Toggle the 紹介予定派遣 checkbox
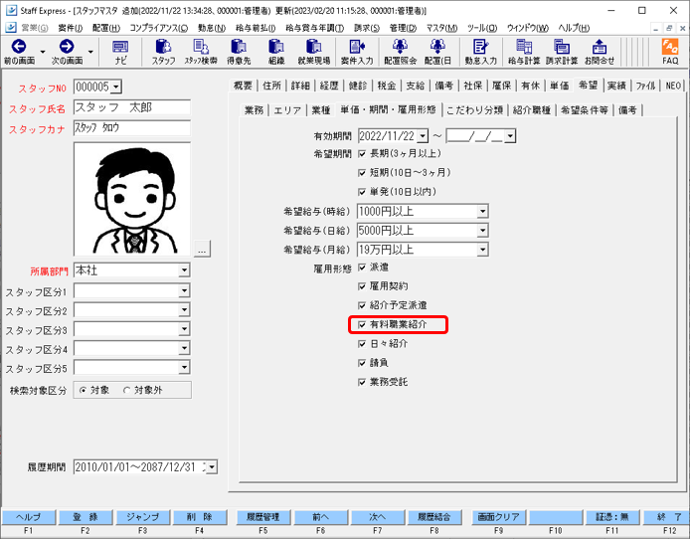 [x=362, y=305]
